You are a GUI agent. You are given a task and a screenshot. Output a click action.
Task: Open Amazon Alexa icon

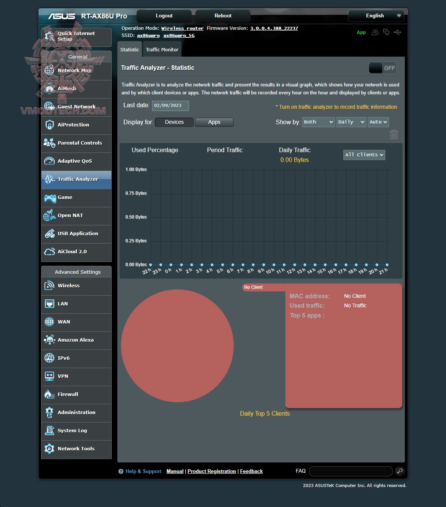point(49,340)
